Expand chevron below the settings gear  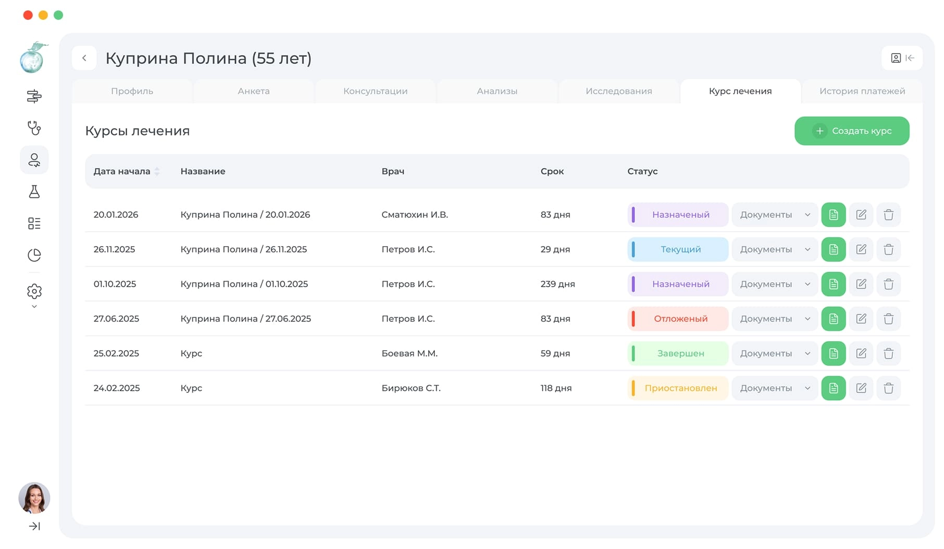34,307
